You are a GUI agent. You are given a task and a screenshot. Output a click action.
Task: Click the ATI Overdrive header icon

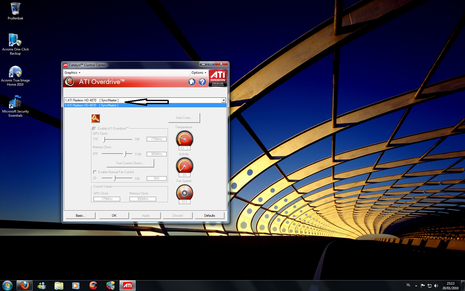(70, 82)
